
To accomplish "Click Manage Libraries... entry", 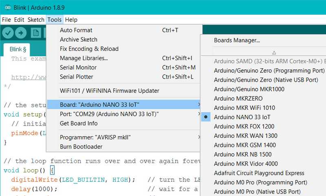I will tap(84, 58).
